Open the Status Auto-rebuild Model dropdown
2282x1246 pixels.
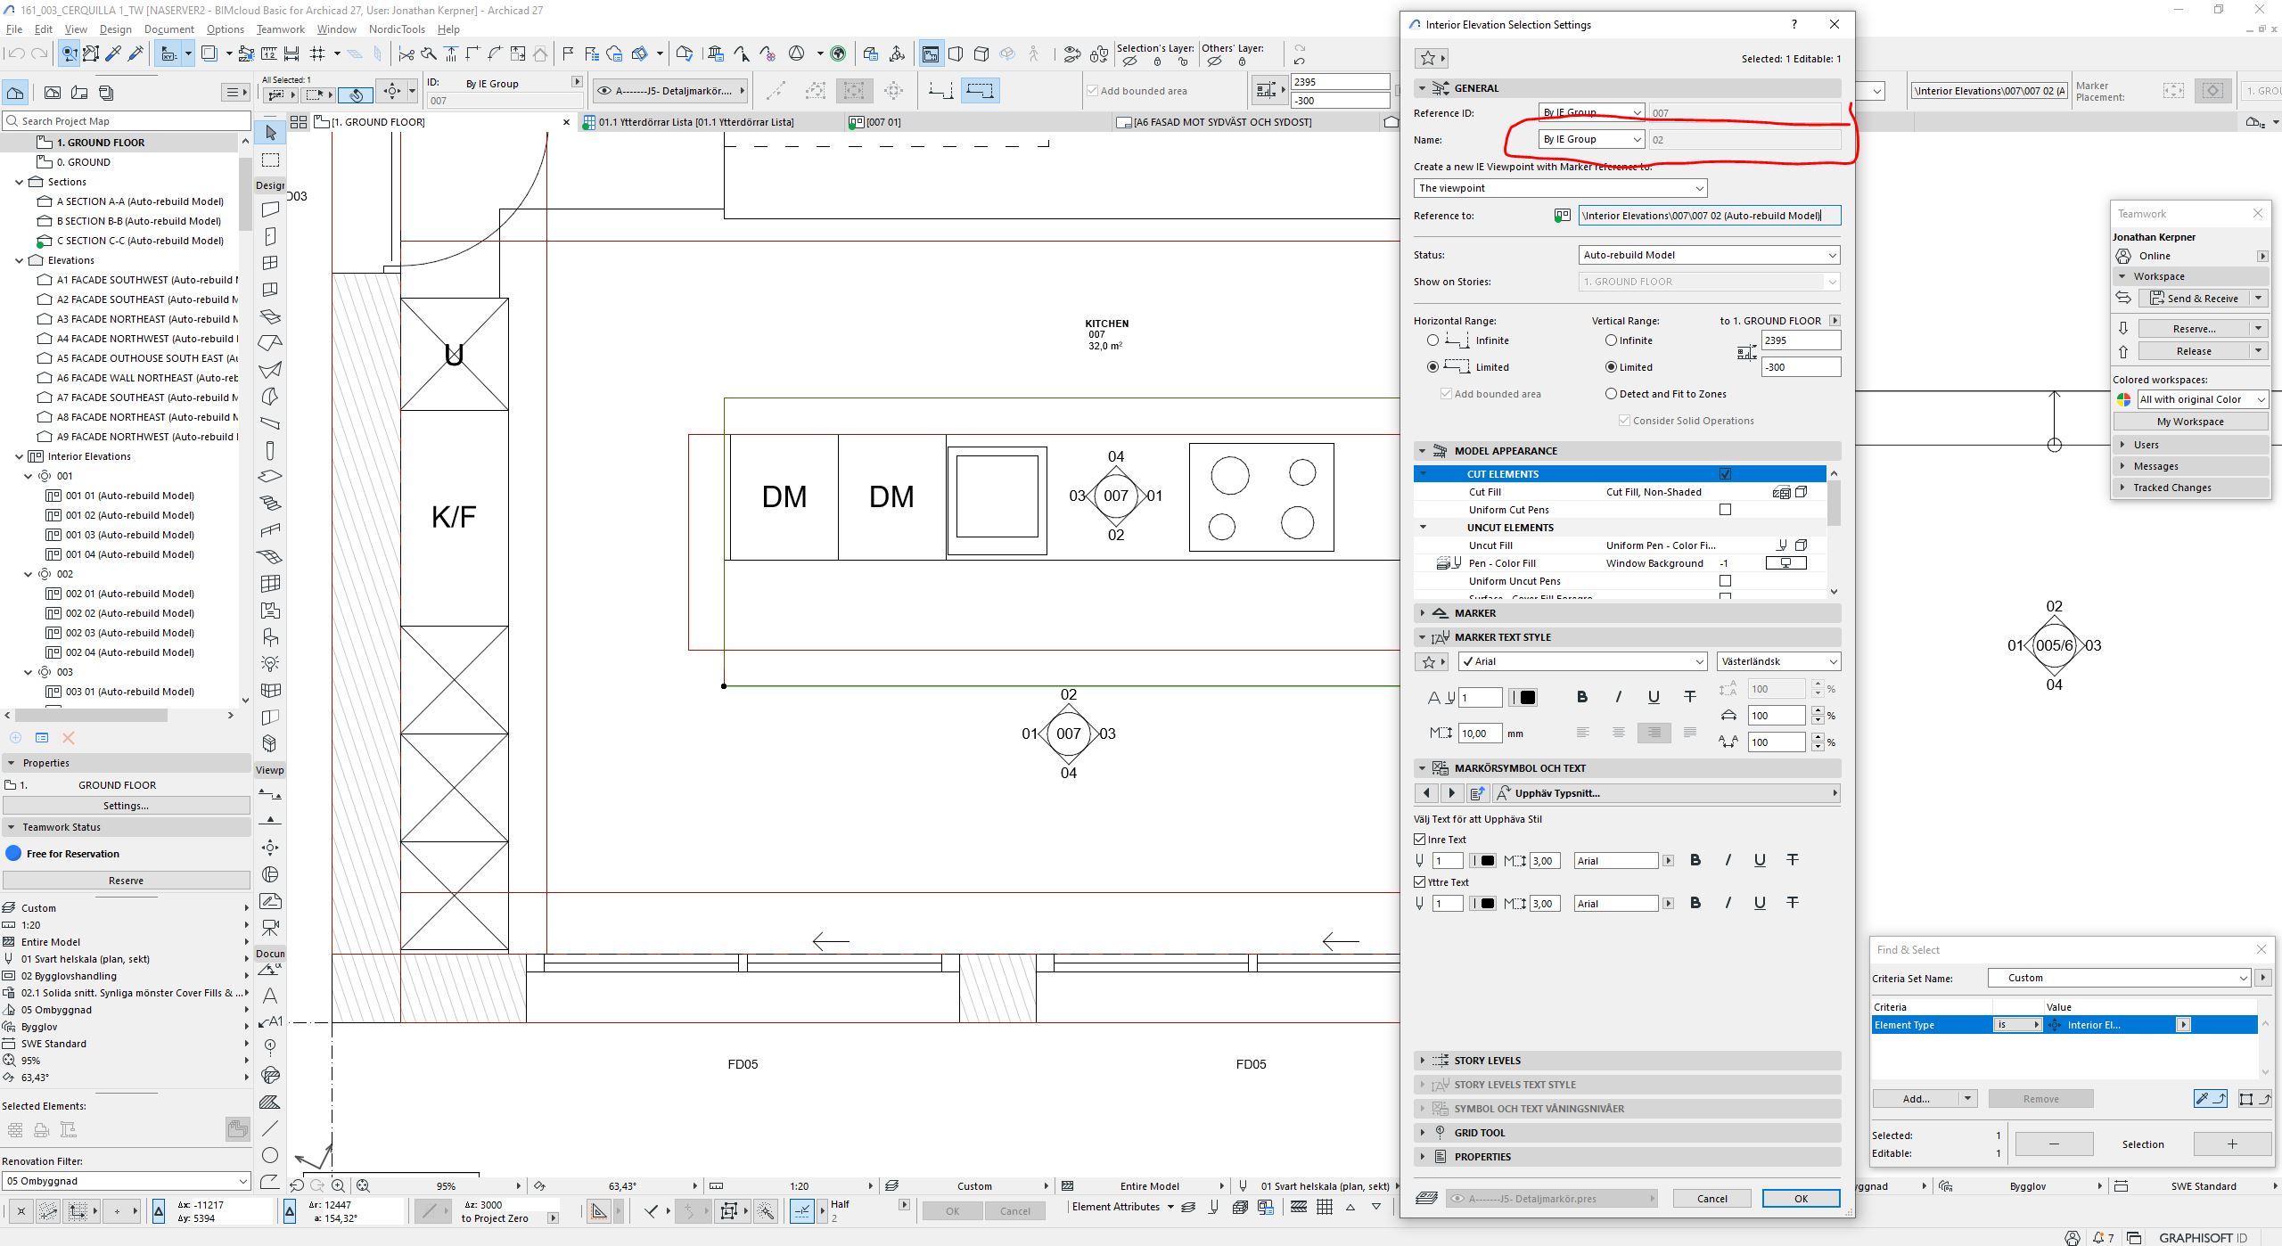1709,255
